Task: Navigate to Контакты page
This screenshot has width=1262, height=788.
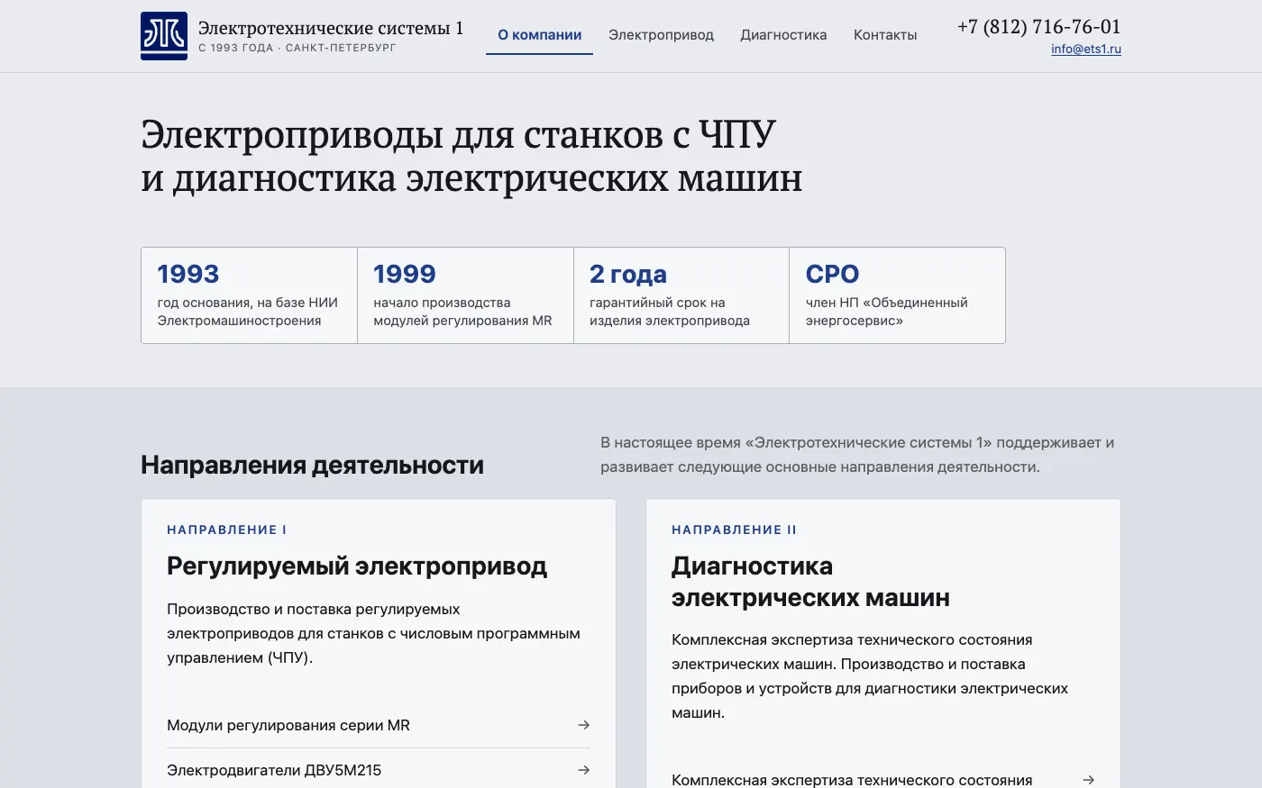Action: pos(885,35)
